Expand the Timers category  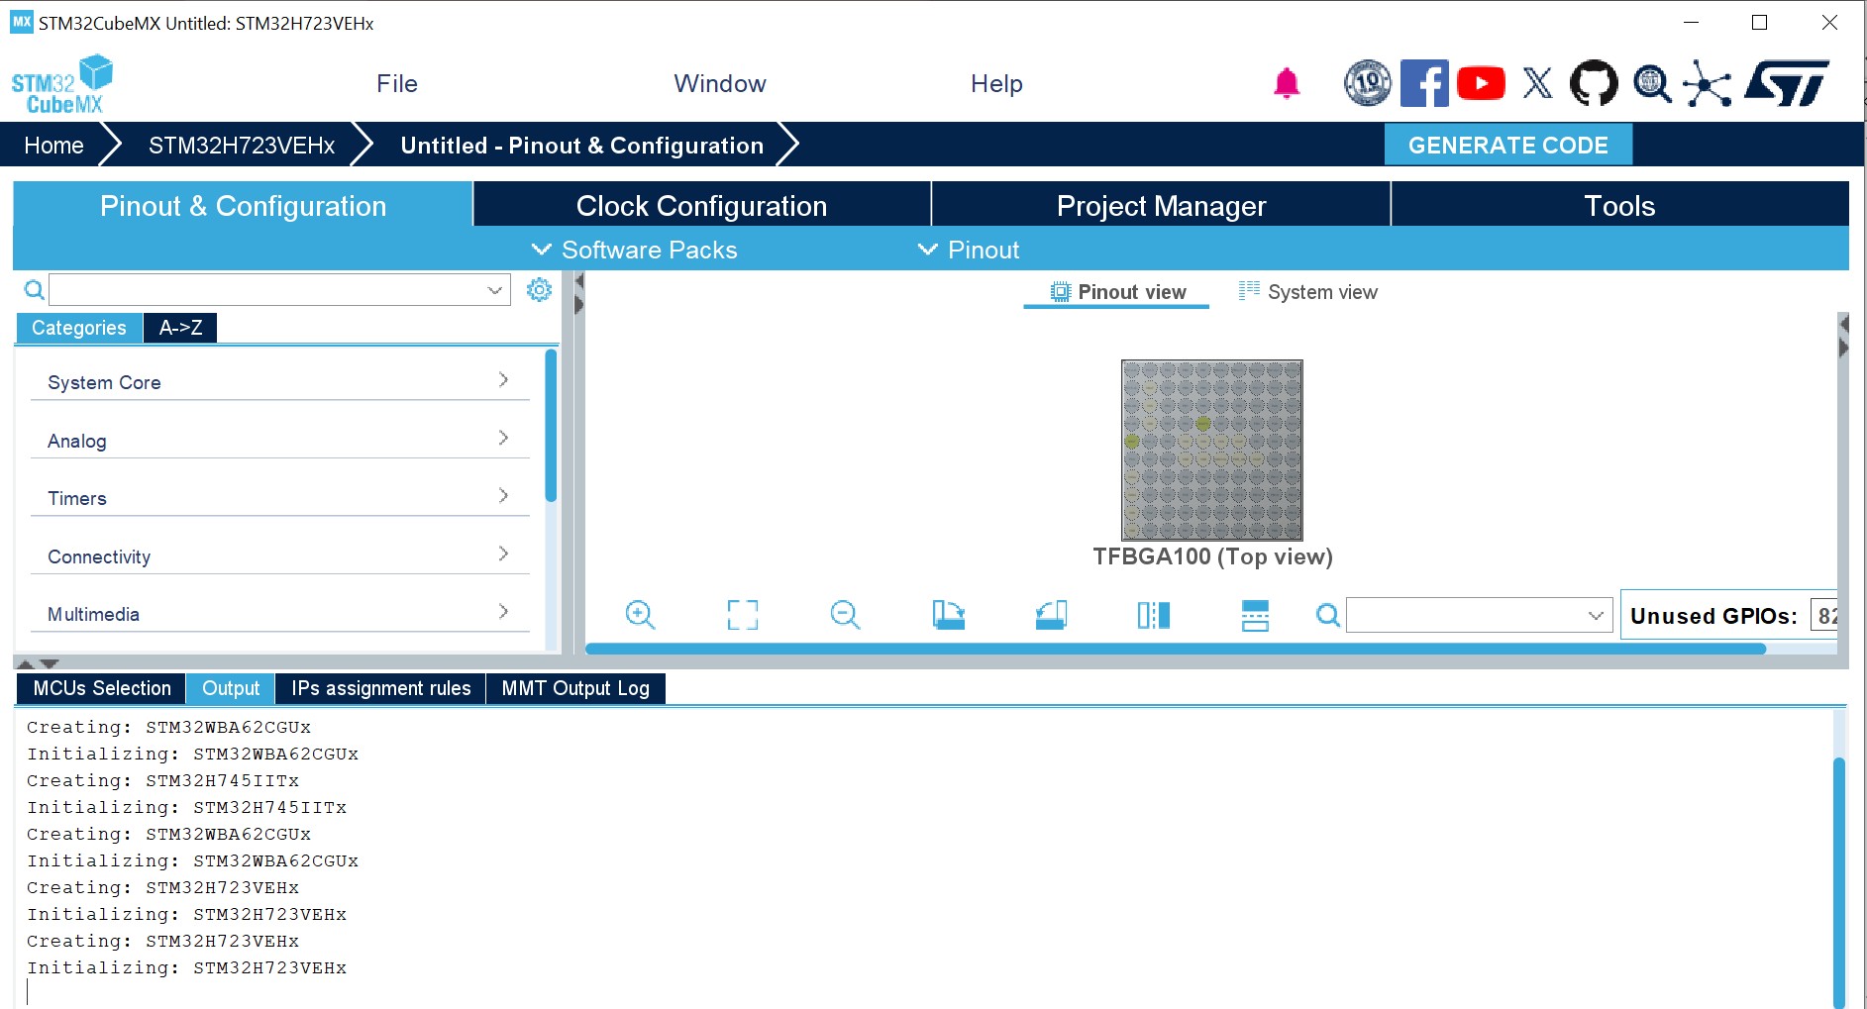[x=280, y=497]
